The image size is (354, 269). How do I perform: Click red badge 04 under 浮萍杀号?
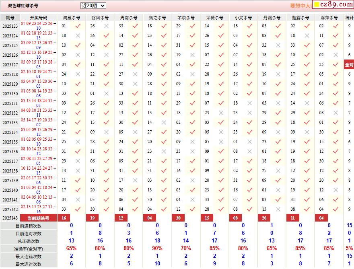pyautogui.click(x=321, y=218)
